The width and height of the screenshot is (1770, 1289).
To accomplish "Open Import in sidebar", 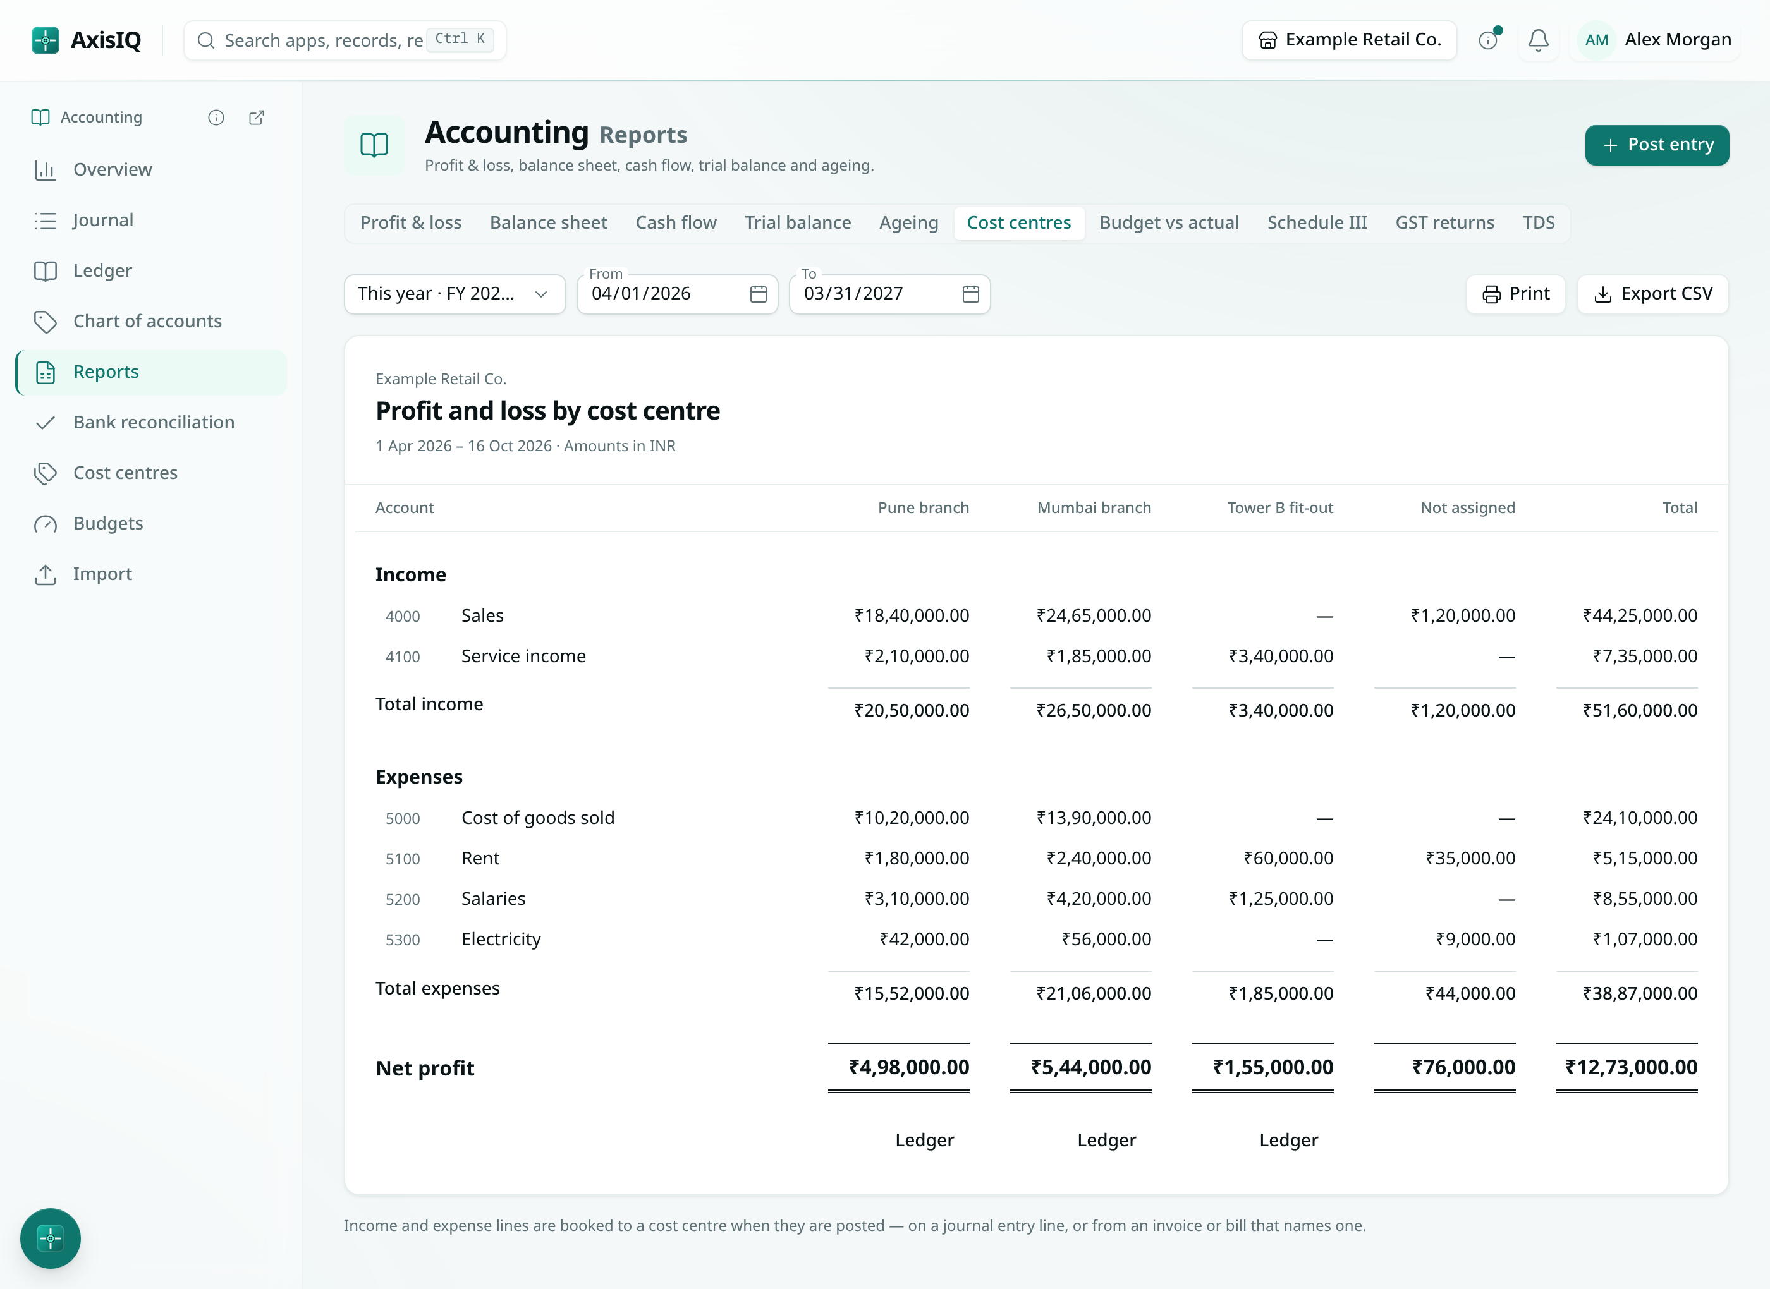I will pos(152,574).
